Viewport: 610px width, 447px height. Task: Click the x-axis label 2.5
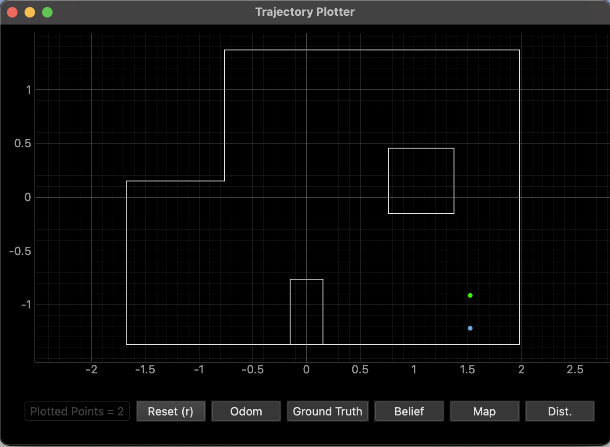575,369
